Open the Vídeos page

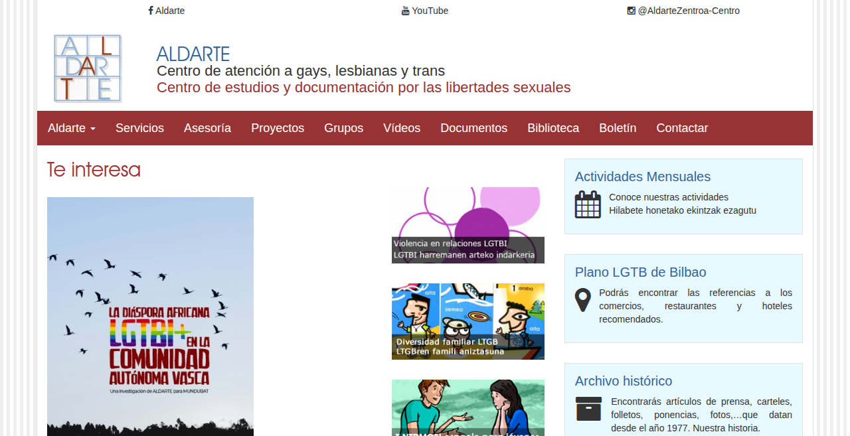402,128
